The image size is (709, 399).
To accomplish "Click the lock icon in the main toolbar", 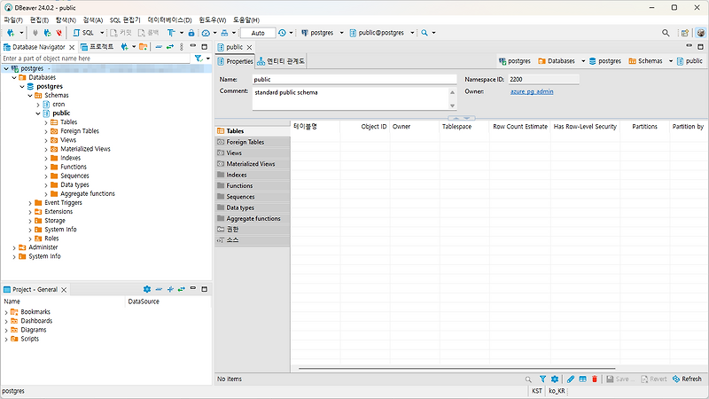I will 191,33.
